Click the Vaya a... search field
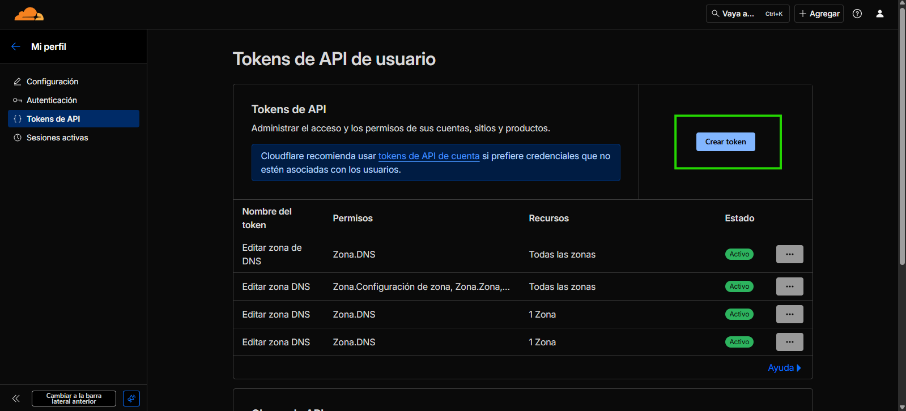906x411 pixels. [x=747, y=14]
